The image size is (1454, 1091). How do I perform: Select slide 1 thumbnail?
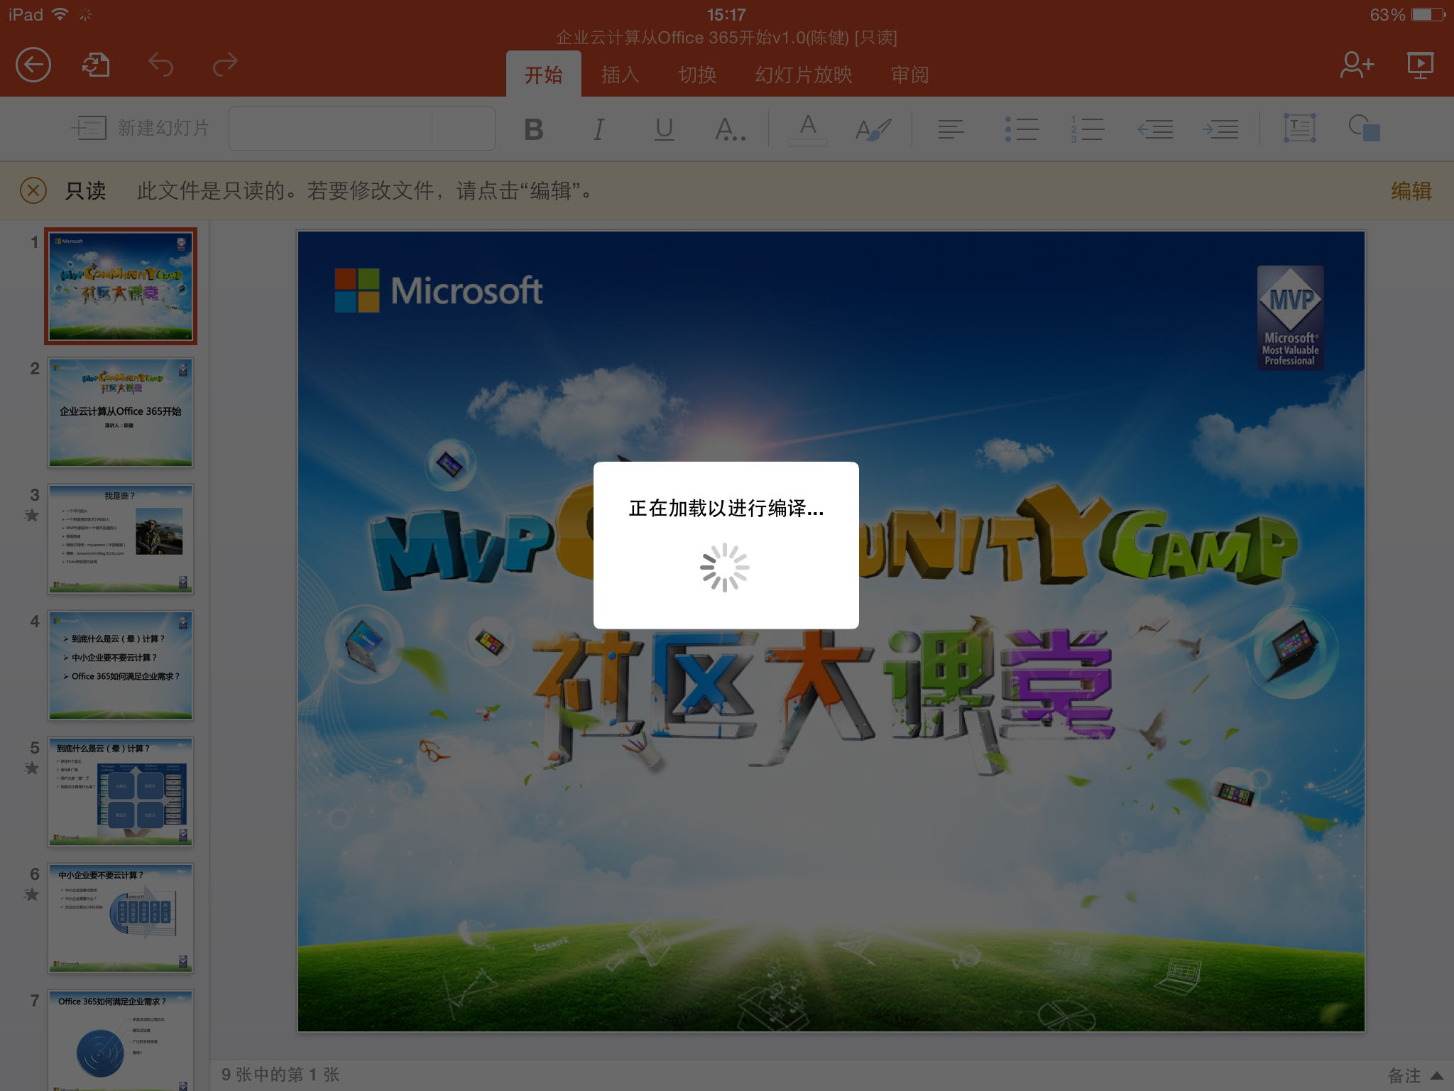click(x=121, y=286)
